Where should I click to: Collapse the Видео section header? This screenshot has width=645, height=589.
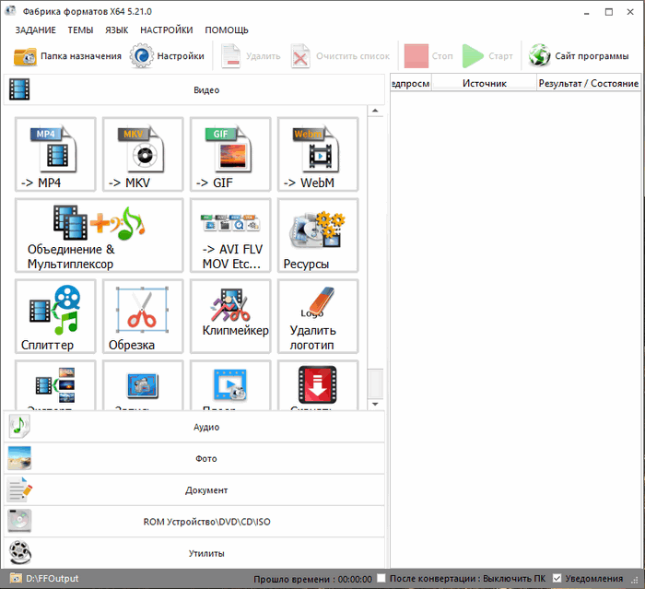194,89
